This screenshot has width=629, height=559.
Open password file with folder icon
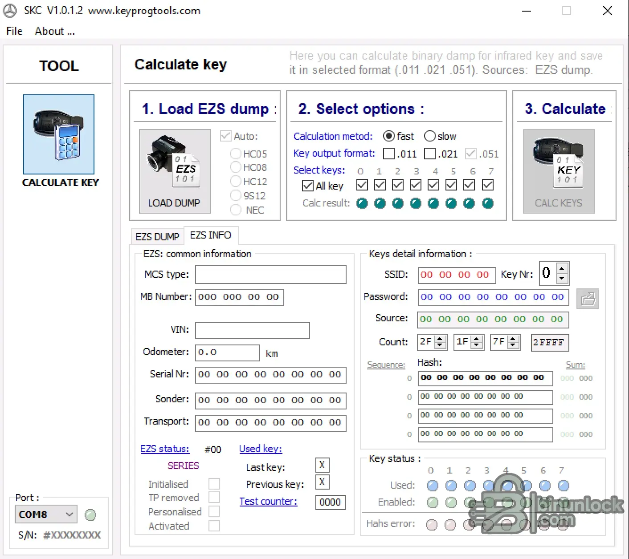588,299
